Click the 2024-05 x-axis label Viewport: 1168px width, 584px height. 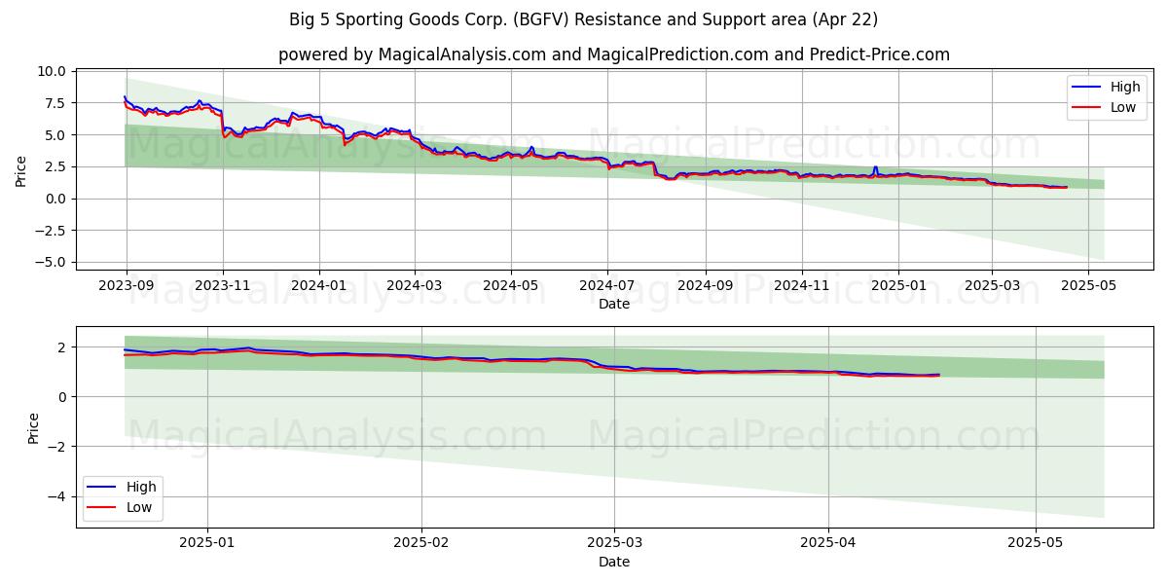point(511,287)
